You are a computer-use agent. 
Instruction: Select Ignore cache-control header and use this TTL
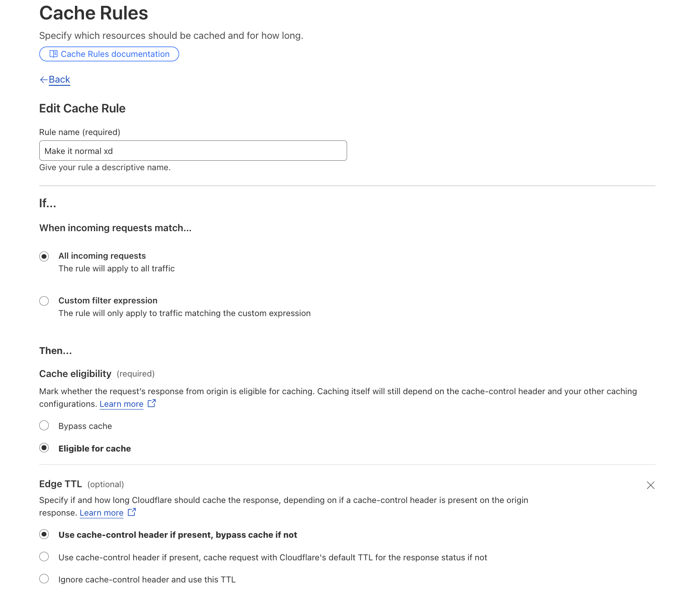44,579
